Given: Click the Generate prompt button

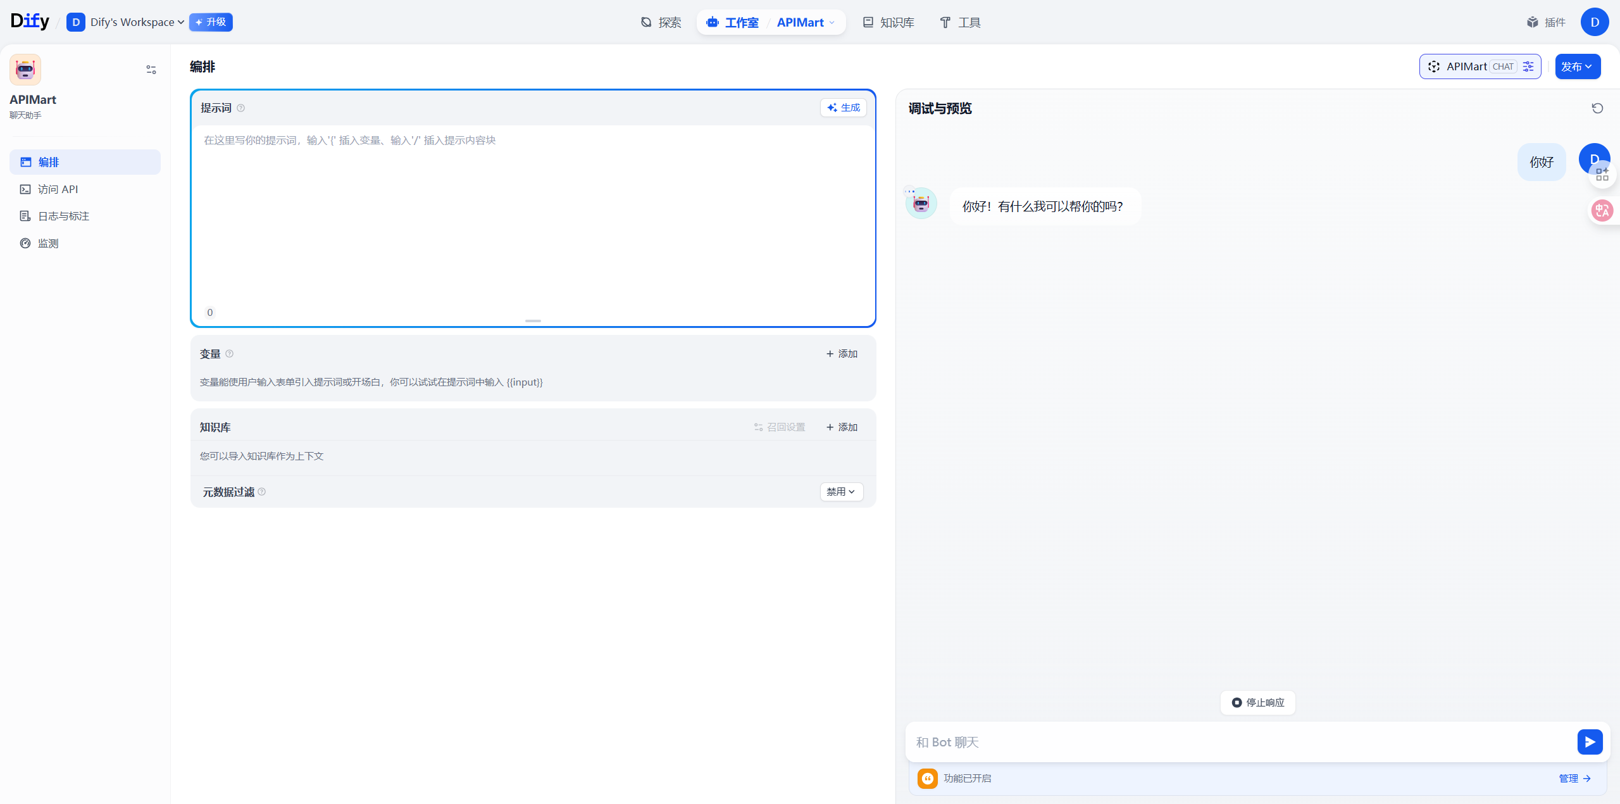Looking at the screenshot, I should pyautogui.click(x=844, y=108).
